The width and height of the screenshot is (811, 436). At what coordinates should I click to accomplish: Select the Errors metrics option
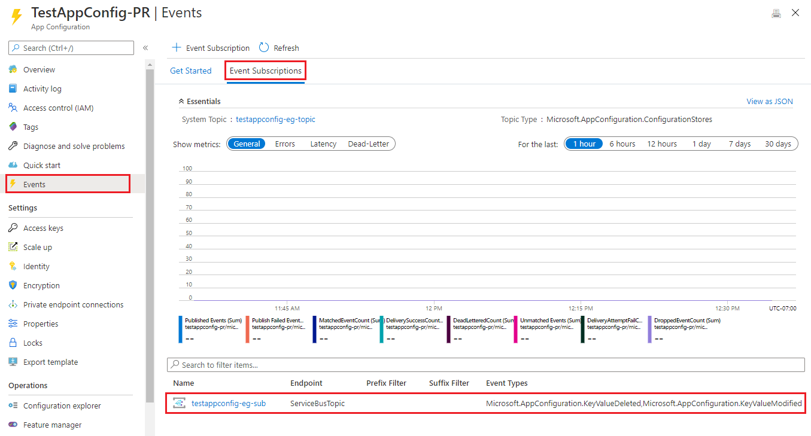click(x=285, y=144)
